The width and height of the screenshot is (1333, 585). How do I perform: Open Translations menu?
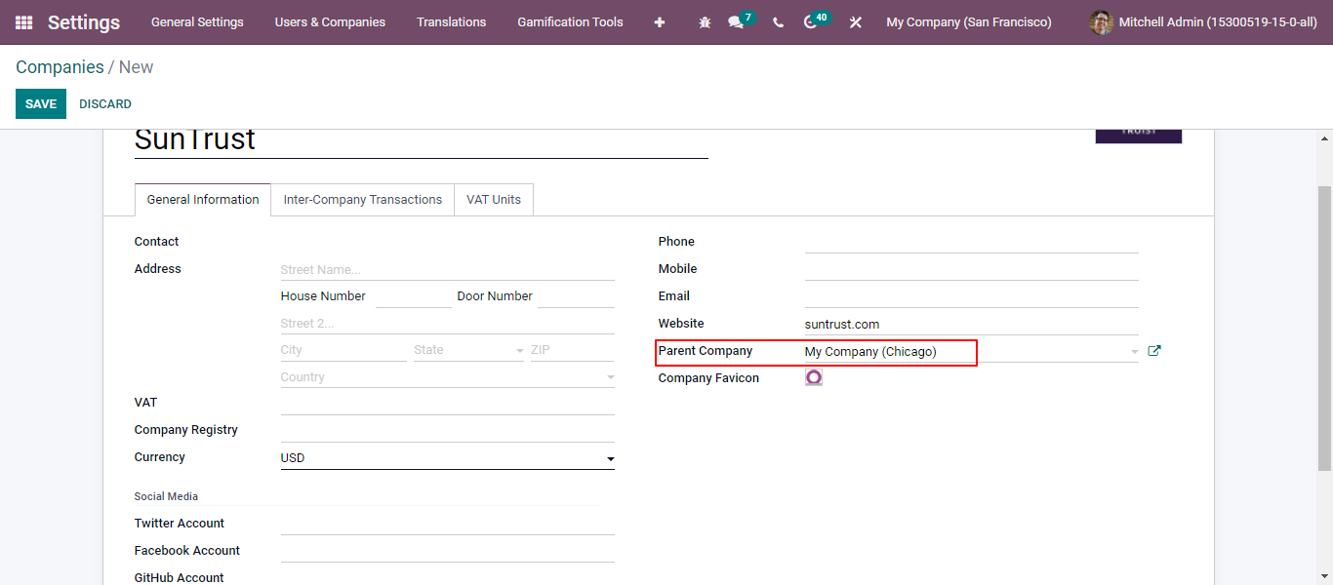point(451,22)
